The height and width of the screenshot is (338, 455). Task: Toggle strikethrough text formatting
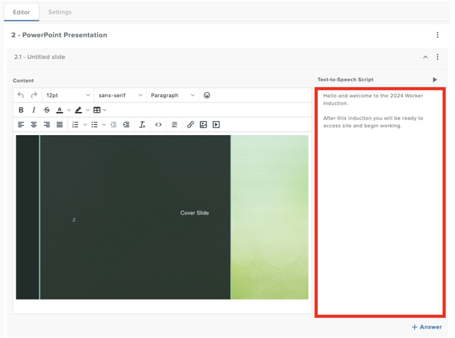47,110
